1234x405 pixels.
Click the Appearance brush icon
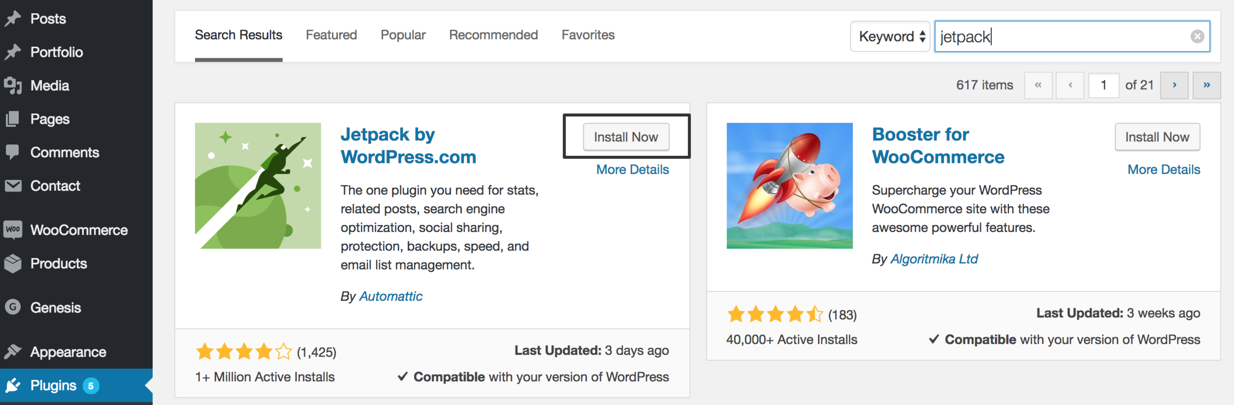13,351
